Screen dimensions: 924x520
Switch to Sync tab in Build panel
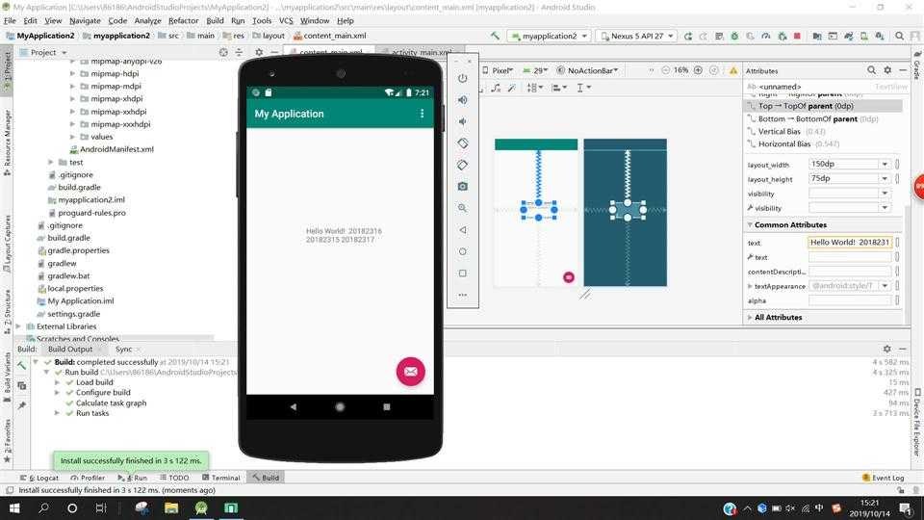[x=124, y=349]
